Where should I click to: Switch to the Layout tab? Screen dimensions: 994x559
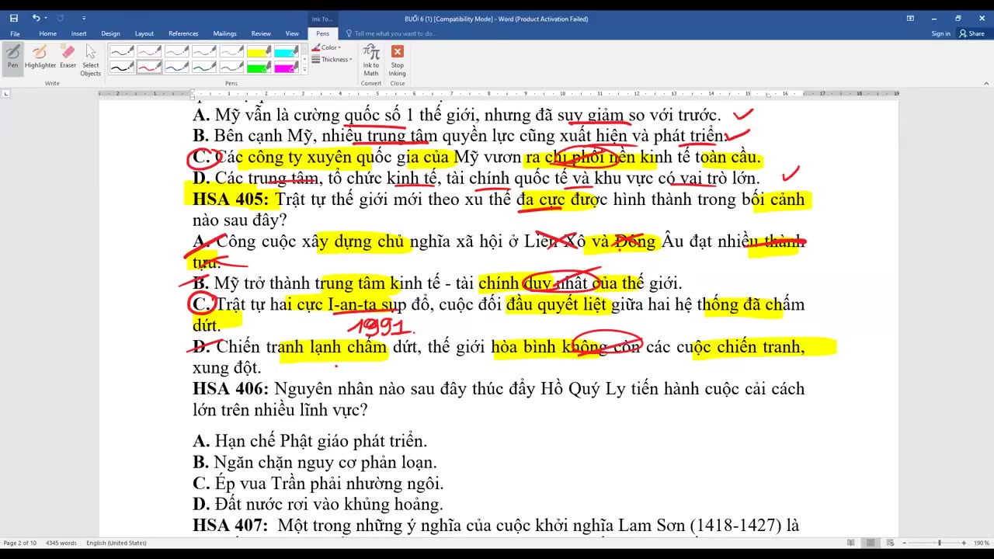(144, 33)
